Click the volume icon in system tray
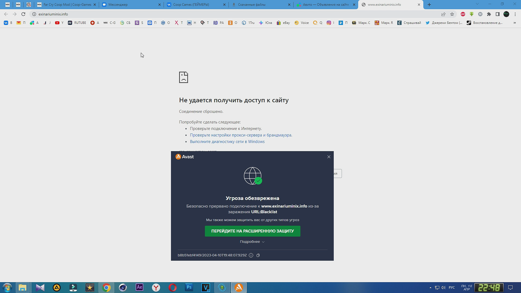 tap(444, 287)
